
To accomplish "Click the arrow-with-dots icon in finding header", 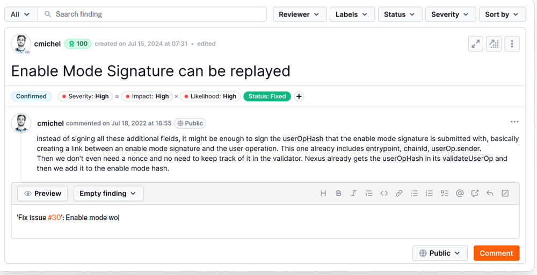I will point(494,44).
